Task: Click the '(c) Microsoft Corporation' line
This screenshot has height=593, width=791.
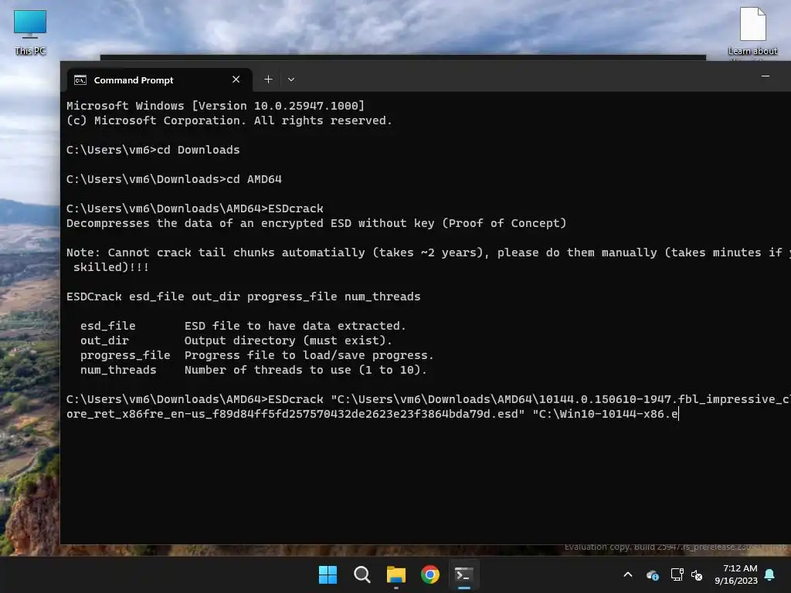Action: 229,120
